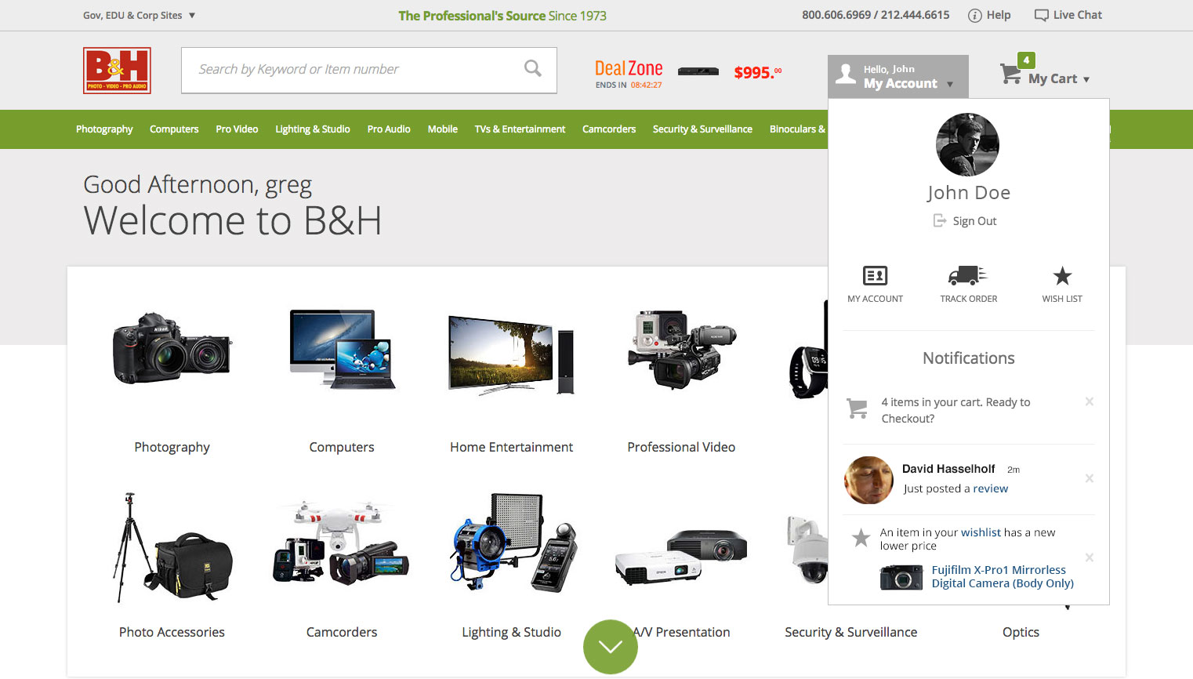Start a Live Chat
Screen dimensions: 1193x679
(x=1068, y=15)
